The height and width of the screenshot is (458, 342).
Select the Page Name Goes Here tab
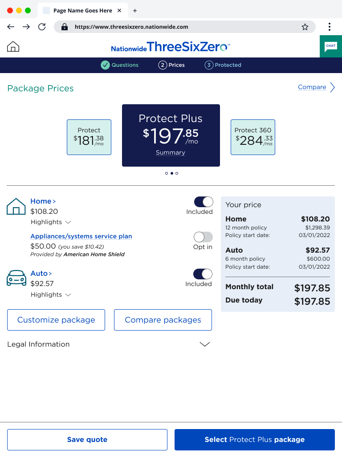pyautogui.click(x=83, y=11)
